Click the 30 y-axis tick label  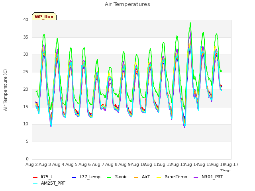(x=25, y=55)
